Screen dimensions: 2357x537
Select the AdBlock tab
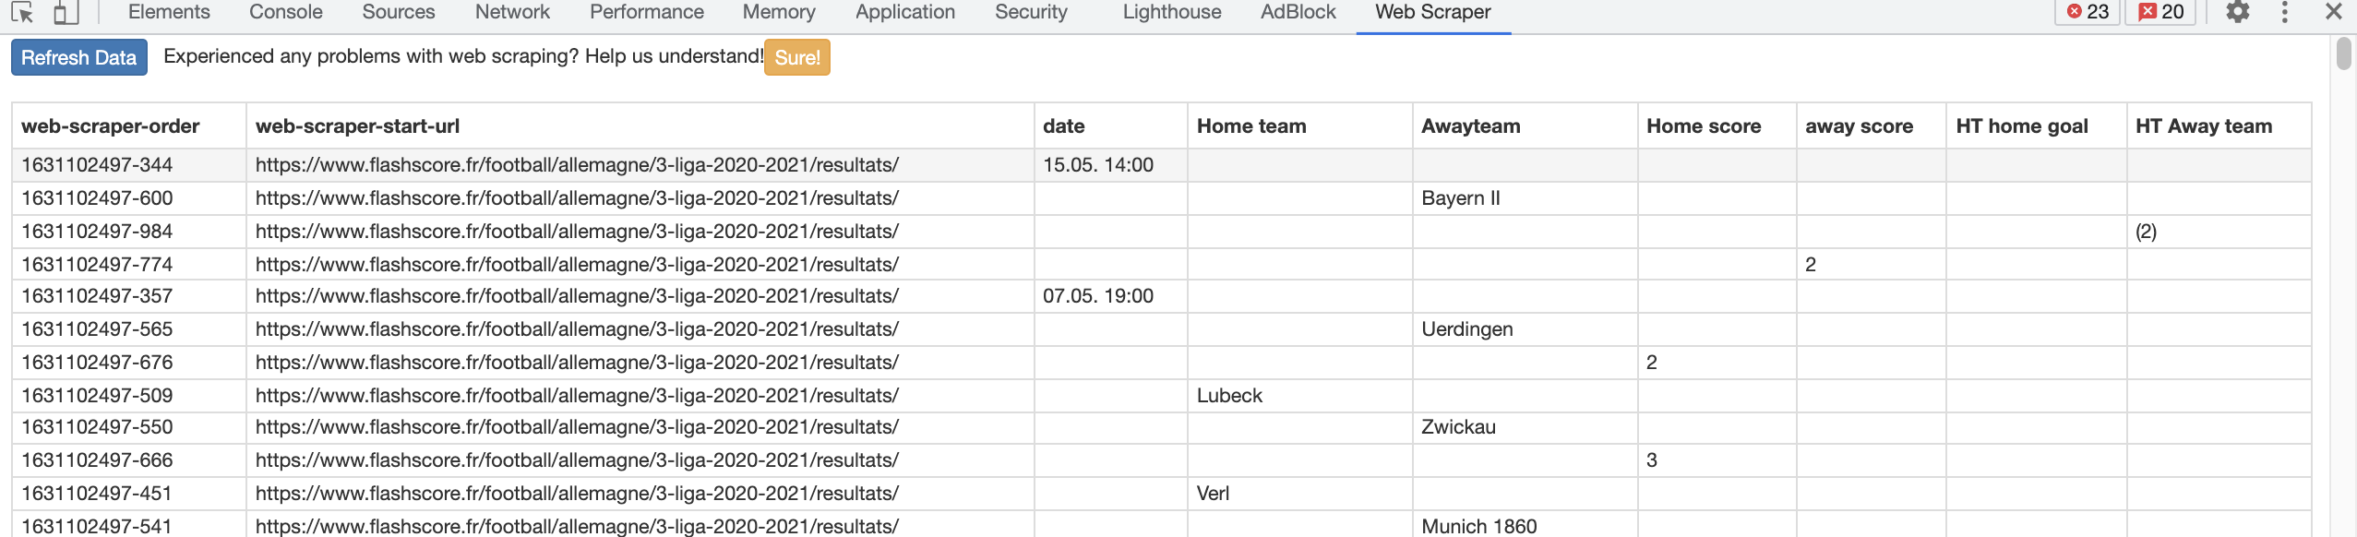1298,12
